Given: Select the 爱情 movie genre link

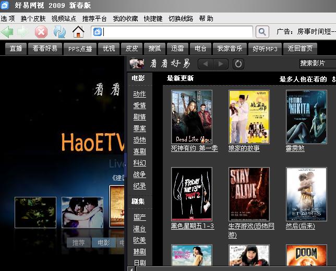Looking at the screenshot, I should click(x=139, y=105).
